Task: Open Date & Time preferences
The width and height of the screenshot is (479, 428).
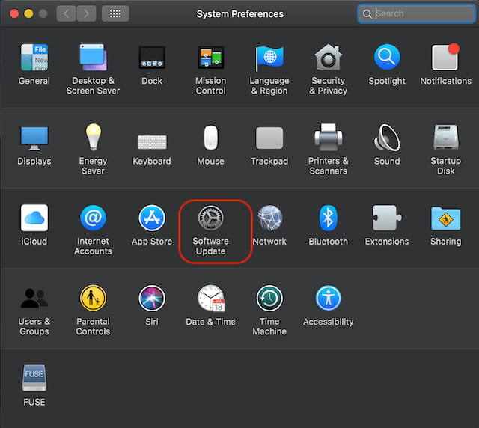Action: [210, 299]
